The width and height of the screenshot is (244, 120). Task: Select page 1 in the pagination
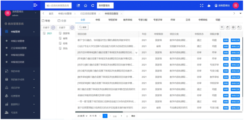point(105,116)
